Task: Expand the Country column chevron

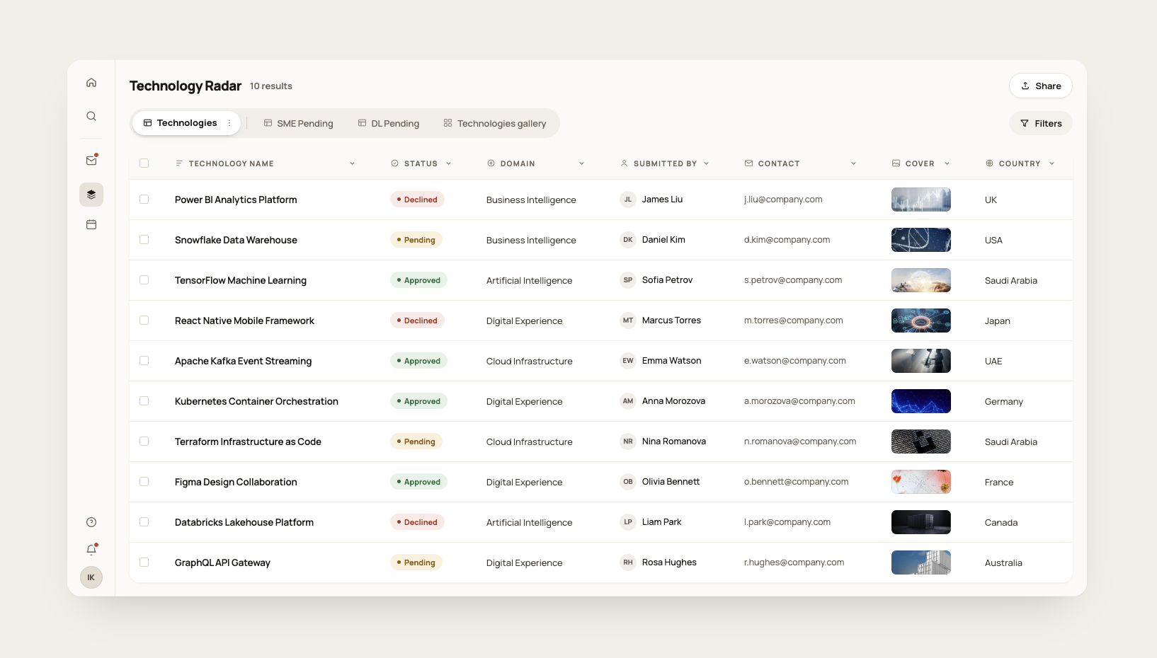Action: pyautogui.click(x=1051, y=163)
